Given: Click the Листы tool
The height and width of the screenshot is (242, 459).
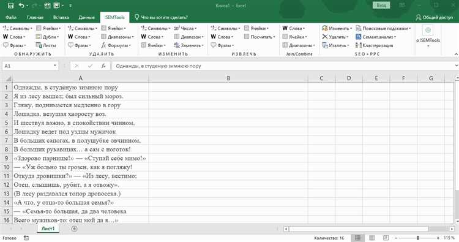Looking at the screenshot, I should pos(46,45).
